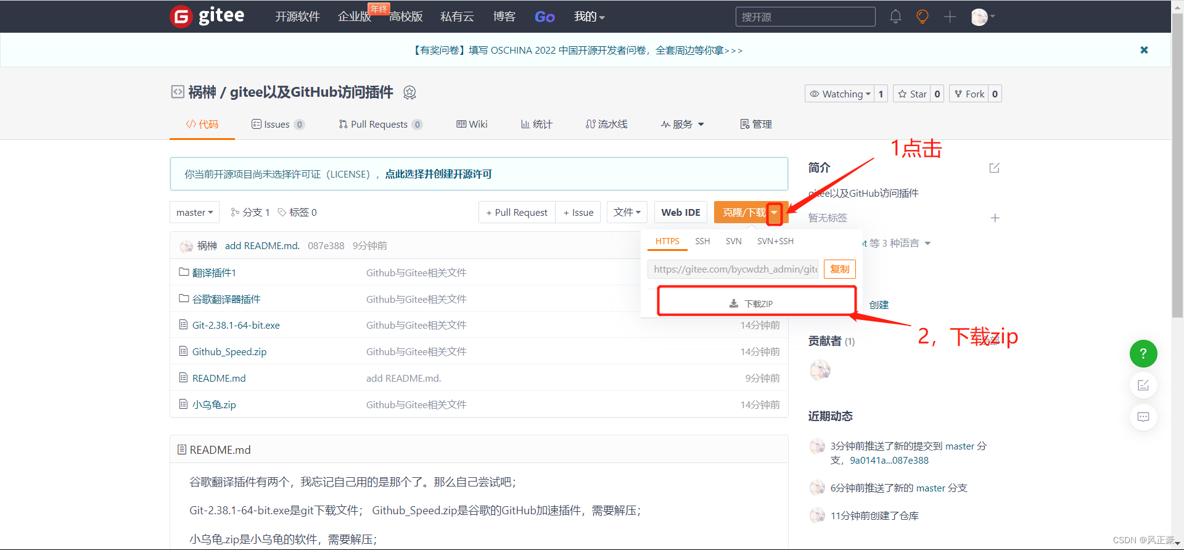
Task: Click the plus create icon in header
Action: (950, 17)
